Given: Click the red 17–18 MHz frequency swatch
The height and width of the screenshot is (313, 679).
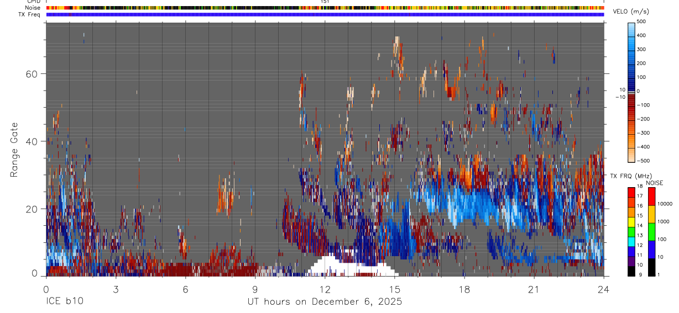Looking at the screenshot, I should [x=631, y=193].
